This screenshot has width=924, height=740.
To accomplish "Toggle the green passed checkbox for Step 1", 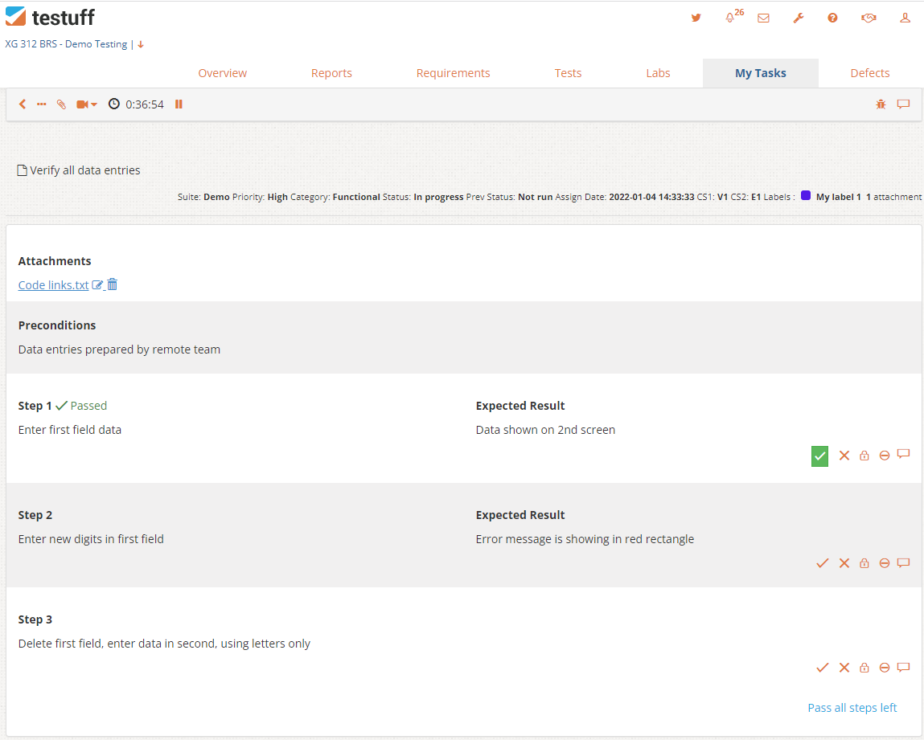I will 819,456.
